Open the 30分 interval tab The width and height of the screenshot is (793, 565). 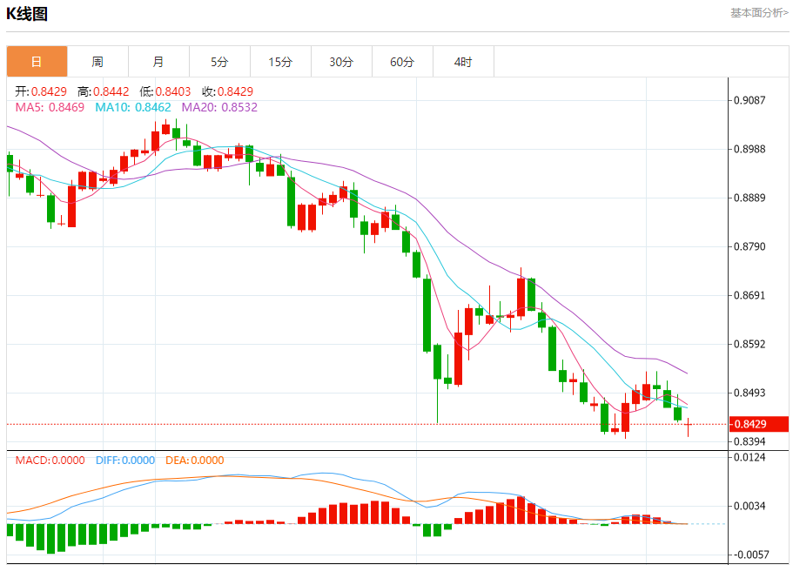(341, 62)
